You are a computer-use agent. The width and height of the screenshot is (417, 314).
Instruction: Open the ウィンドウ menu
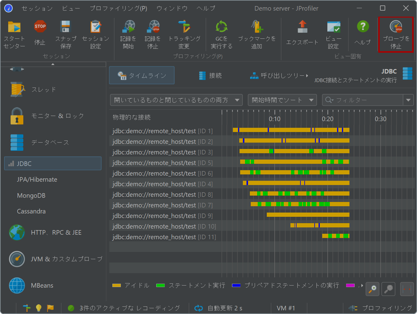(x=172, y=8)
